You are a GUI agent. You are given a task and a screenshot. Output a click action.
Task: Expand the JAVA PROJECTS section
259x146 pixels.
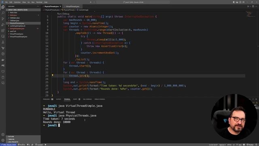pyautogui.click(x=23, y=142)
